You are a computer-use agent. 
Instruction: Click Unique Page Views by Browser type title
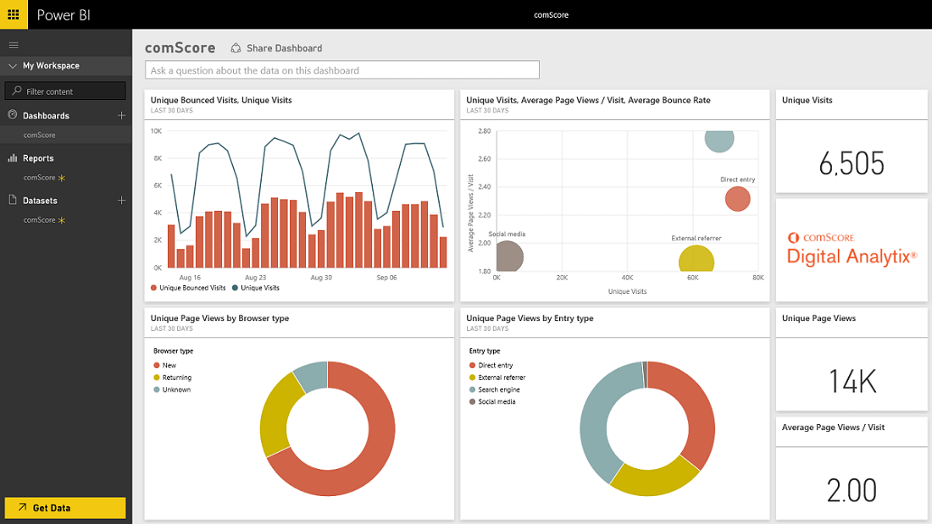coord(220,317)
